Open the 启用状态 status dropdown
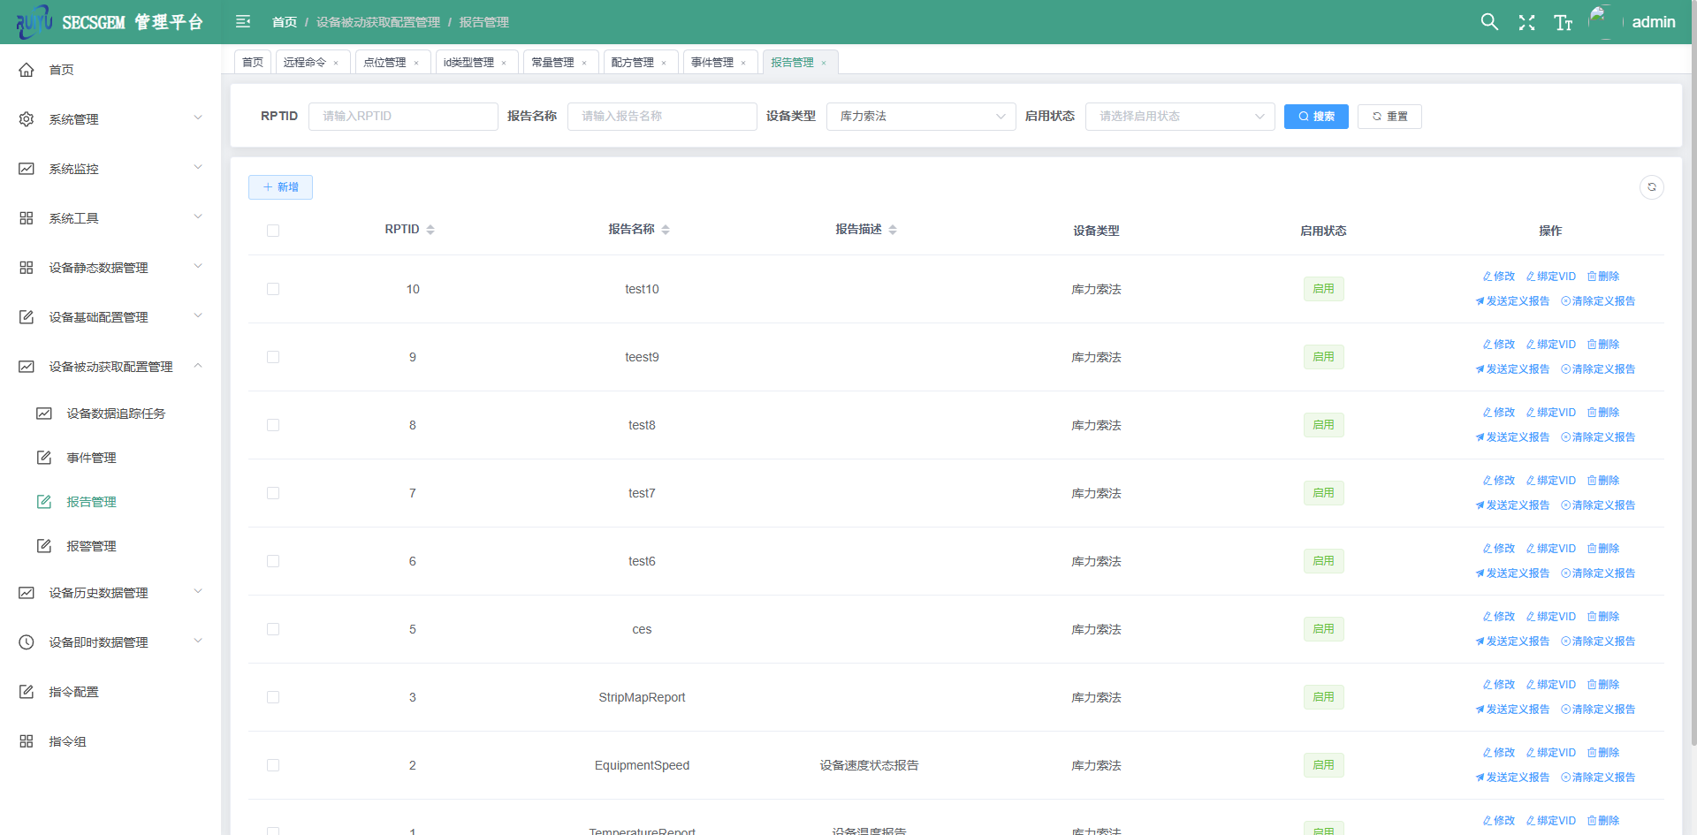The image size is (1697, 835). coord(1179,117)
